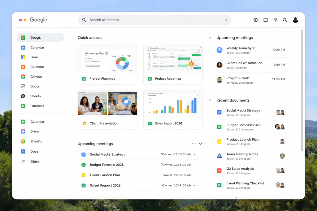The height and width of the screenshot is (211, 317).
Task: Collapse the Recent documents section chevron
Action: point(210,100)
